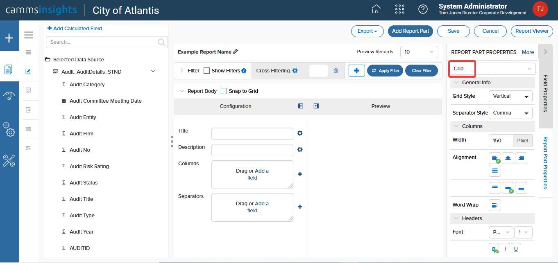The width and height of the screenshot is (558, 263).
Task: Click the Save button
Action: click(x=454, y=31)
